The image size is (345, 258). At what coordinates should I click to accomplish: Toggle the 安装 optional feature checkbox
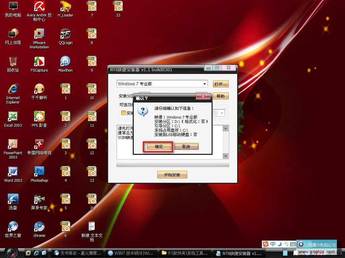tap(123, 113)
